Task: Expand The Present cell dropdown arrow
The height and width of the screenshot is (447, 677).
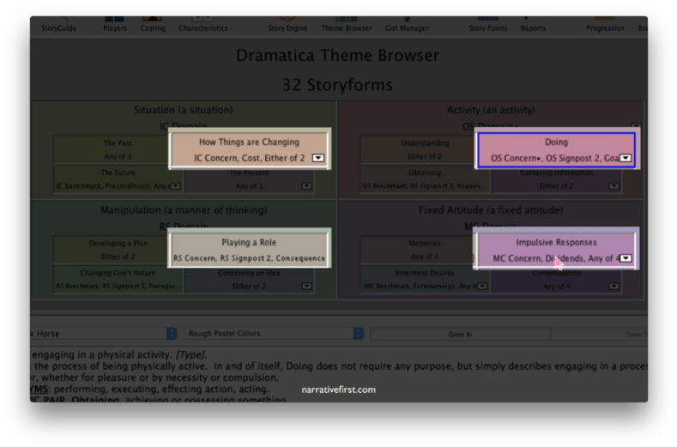Action: (306, 186)
